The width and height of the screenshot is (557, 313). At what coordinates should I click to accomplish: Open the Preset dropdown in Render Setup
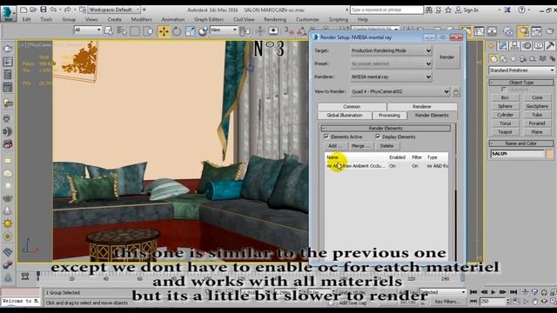coord(391,63)
